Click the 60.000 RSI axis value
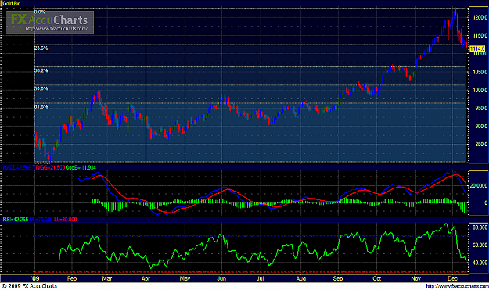 pyautogui.click(x=480, y=245)
